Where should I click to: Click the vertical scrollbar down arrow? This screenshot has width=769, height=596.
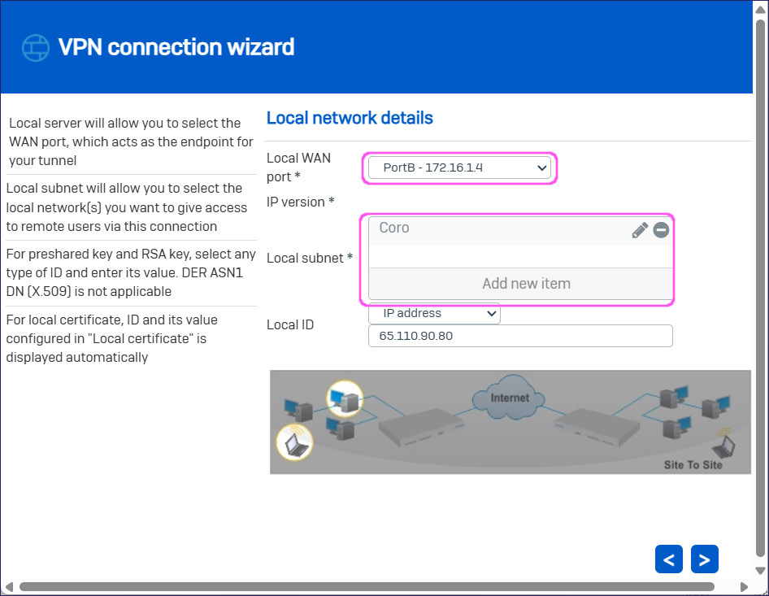(760, 571)
